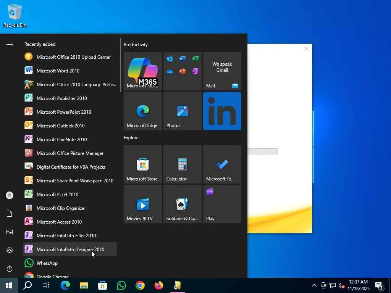
Task: Launch Microsoft Publisher 2010
Action: pyautogui.click(x=70, y=98)
